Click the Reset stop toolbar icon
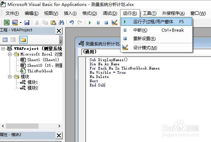The image size is (211, 142). tap(106, 22)
